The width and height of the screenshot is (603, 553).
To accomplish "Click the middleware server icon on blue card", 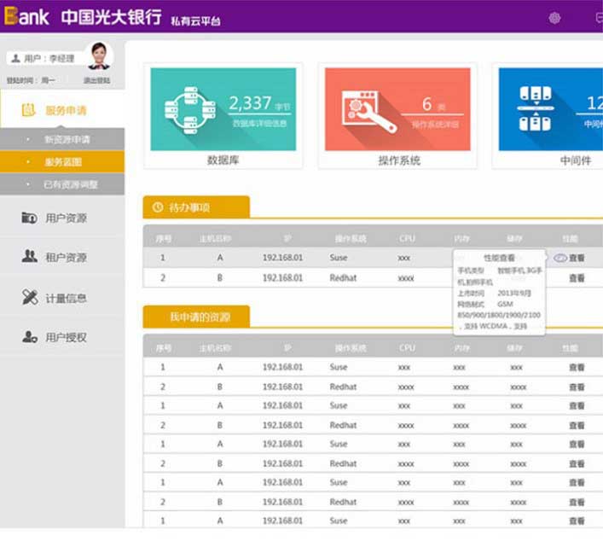I will [x=536, y=109].
